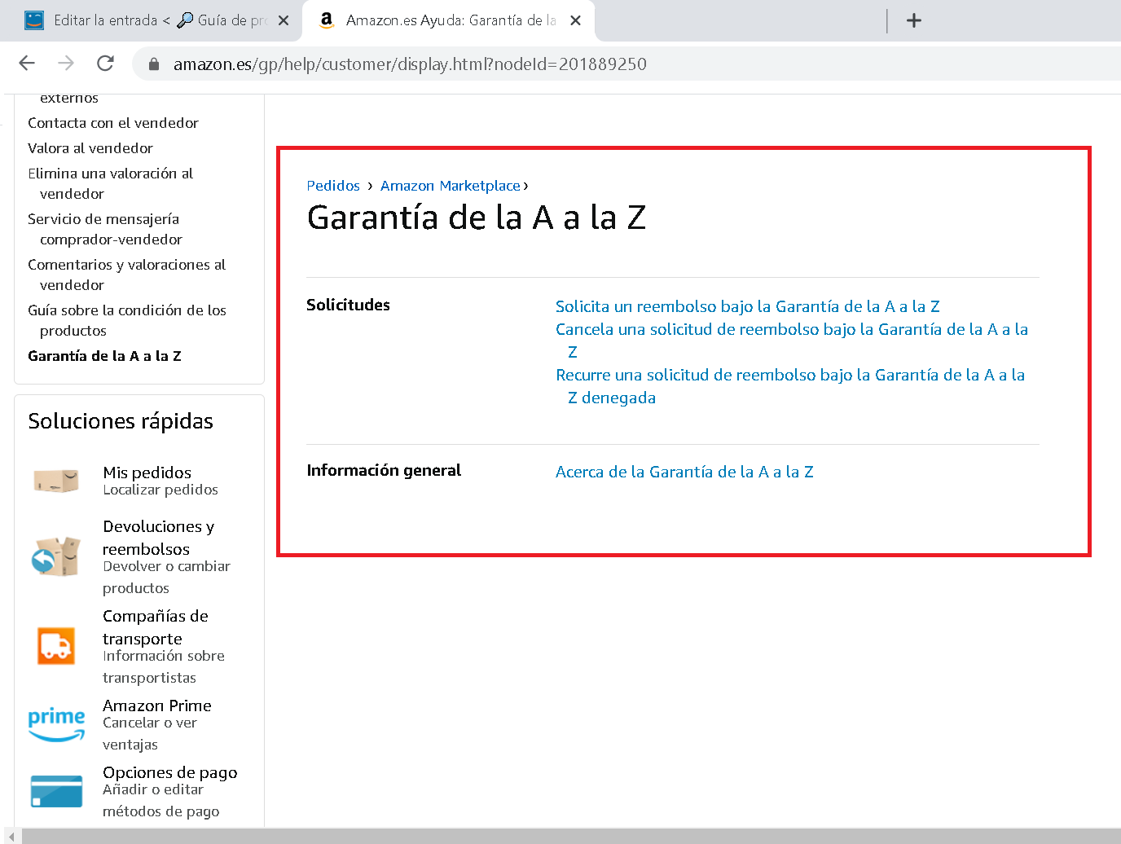The height and width of the screenshot is (844, 1121).
Task: Click the blue credit card icon
Action: [56, 791]
